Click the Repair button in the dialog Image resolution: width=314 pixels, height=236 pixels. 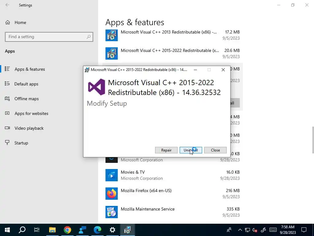click(166, 150)
